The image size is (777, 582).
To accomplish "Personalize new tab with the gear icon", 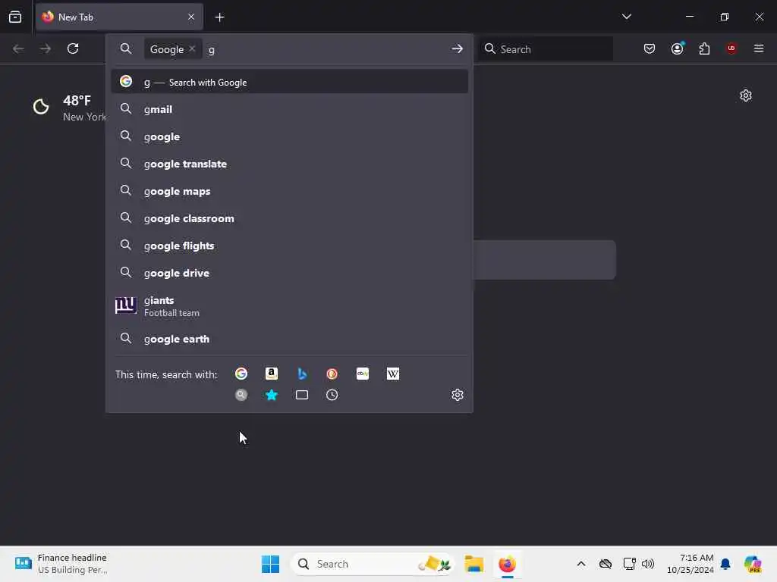I will tap(746, 95).
